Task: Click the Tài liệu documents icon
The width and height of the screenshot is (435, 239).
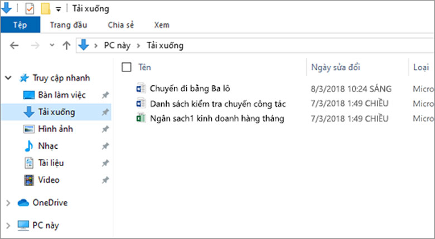Action: (29, 163)
